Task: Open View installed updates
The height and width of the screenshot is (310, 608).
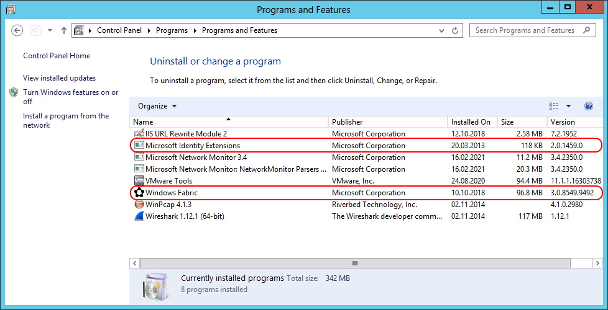Action: coord(59,78)
